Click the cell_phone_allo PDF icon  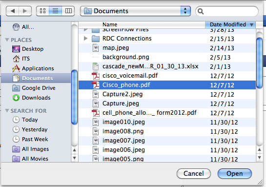96,113
